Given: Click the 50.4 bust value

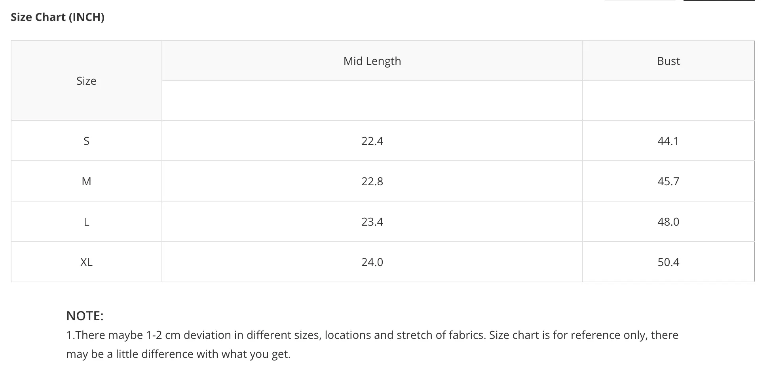Looking at the screenshot, I should (x=668, y=262).
